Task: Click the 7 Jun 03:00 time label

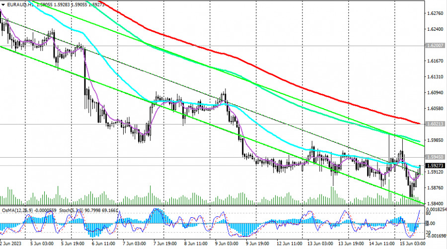Action: pos(134,244)
